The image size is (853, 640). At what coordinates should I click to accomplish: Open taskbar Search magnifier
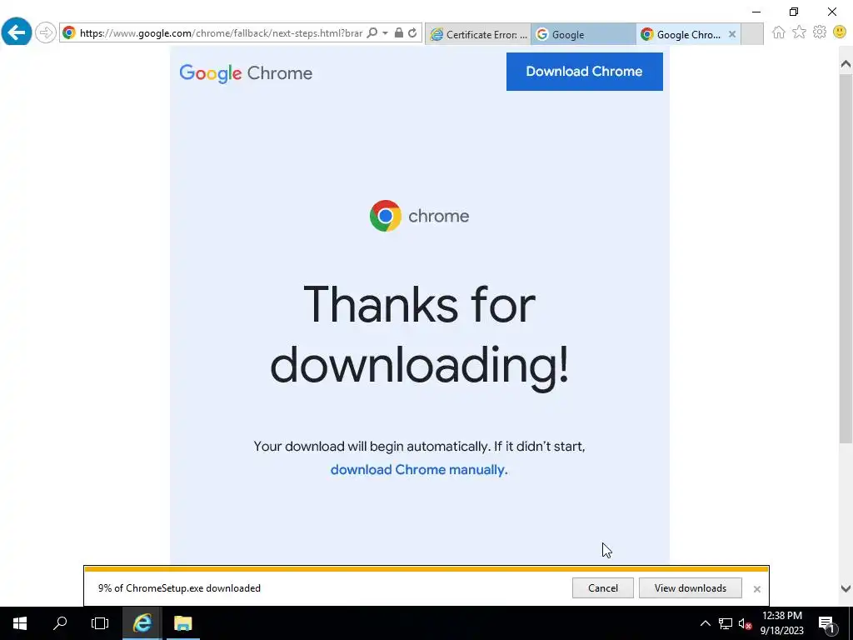coord(60,623)
